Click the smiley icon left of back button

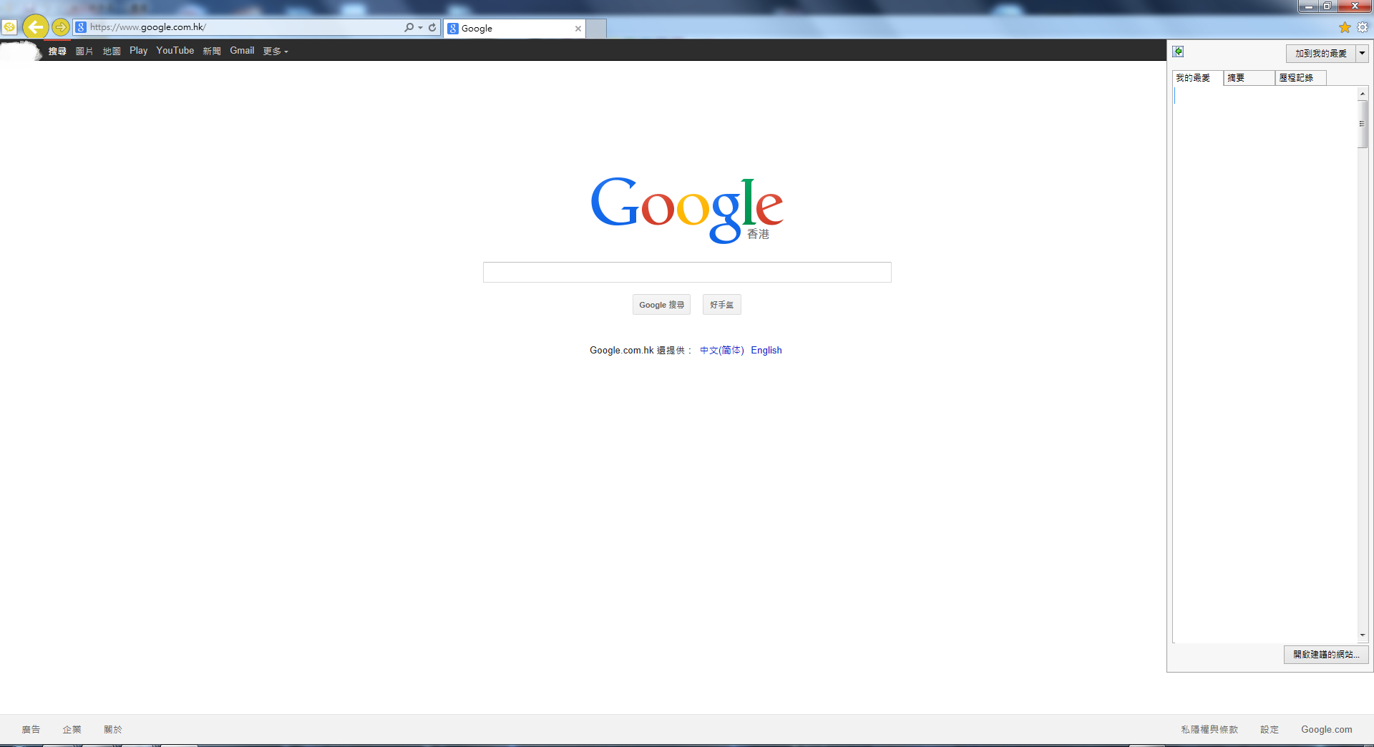click(x=9, y=27)
